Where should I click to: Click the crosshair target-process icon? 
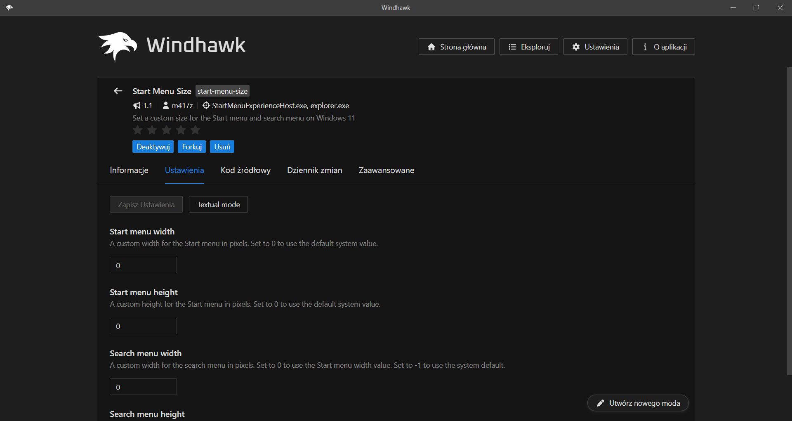206,106
